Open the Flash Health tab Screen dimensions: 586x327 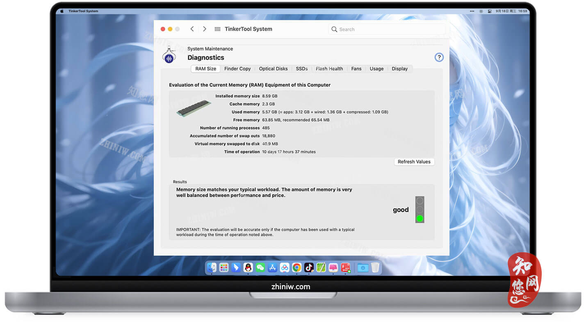tap(329, 69)
